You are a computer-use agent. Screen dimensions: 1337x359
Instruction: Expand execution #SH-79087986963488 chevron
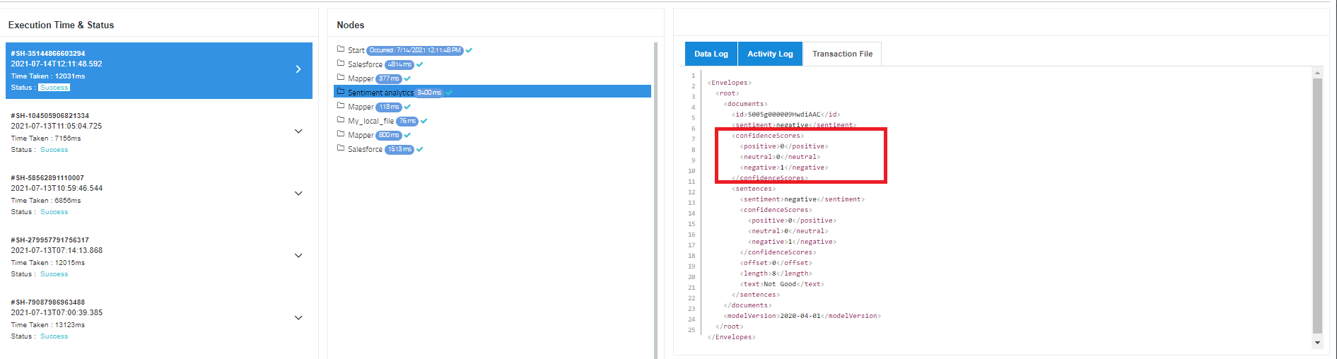click(x=298, y=318)
